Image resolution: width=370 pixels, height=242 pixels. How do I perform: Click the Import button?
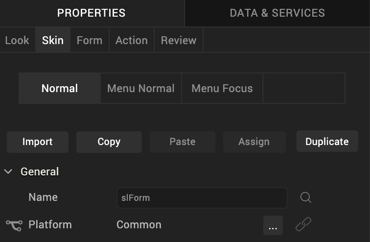click(37, 142)
